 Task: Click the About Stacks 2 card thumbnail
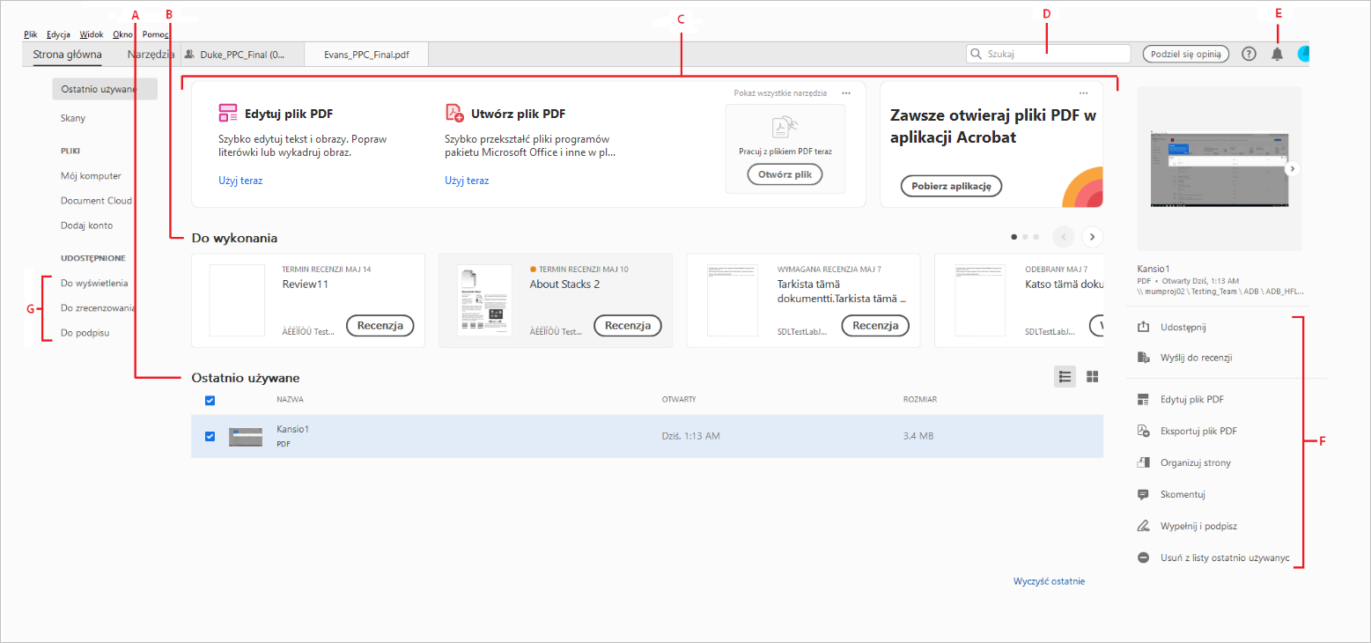pos(484,300)
